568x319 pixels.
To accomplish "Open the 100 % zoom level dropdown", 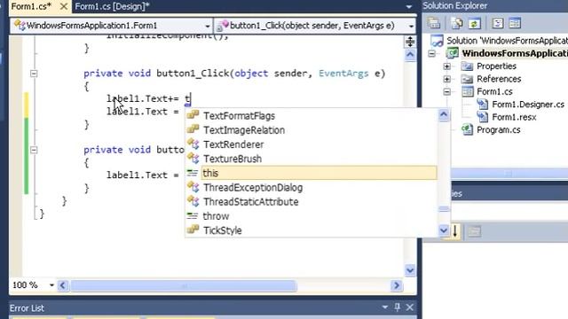I will coord(51,285).
